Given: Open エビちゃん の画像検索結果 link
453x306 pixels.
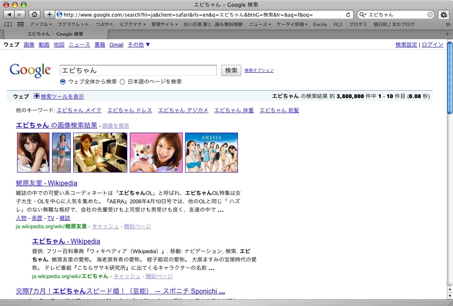Looking at the screenshot, I should 56,125.
